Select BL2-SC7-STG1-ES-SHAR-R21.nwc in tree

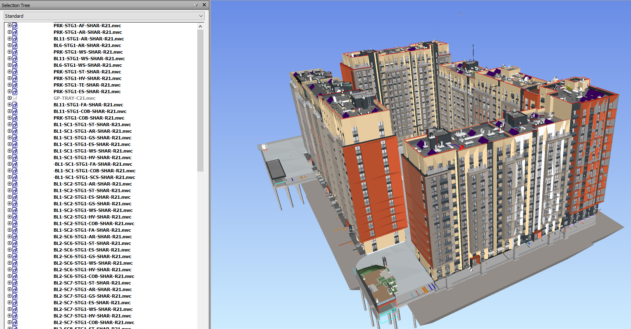92,303
